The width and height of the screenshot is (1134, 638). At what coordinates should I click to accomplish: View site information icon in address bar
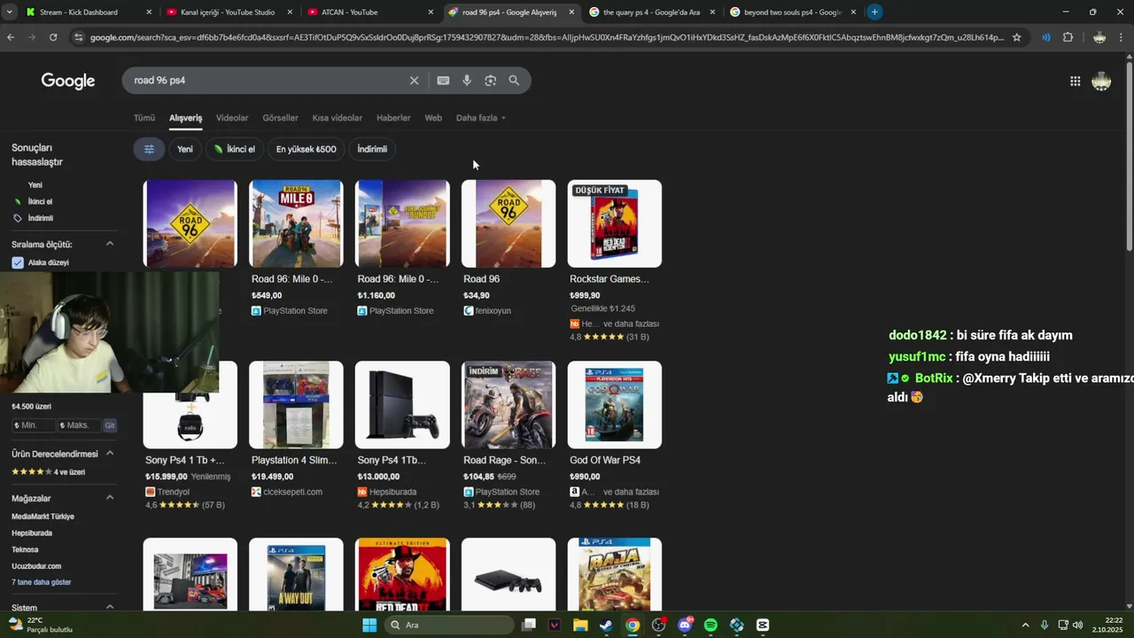79,37
